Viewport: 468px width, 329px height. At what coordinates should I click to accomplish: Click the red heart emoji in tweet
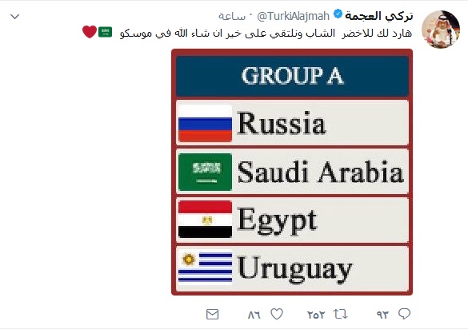90,32
